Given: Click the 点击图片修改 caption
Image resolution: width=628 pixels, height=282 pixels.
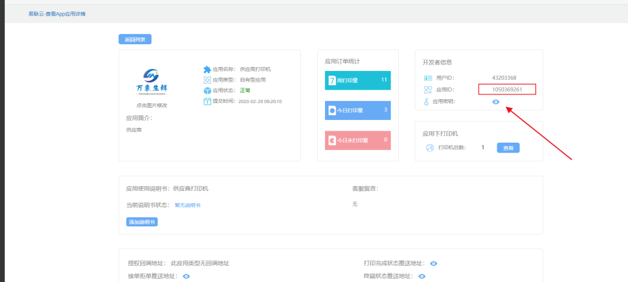Looking at the screenshot, I should tap(151, 106).
